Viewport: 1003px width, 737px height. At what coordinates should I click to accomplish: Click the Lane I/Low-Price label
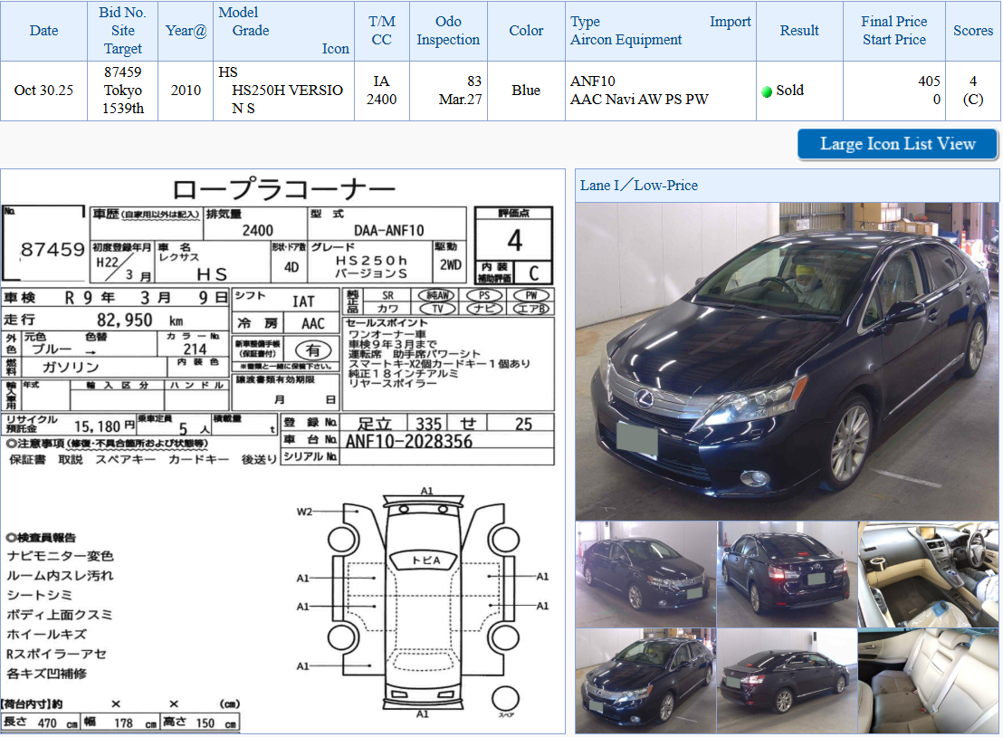639,186
